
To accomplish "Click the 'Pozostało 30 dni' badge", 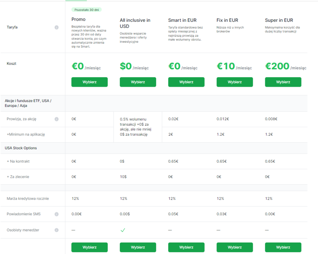I will [x=87, y=10].
